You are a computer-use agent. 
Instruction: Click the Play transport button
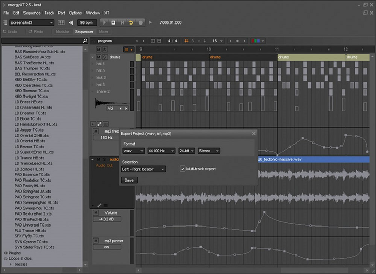pos(104,22)
